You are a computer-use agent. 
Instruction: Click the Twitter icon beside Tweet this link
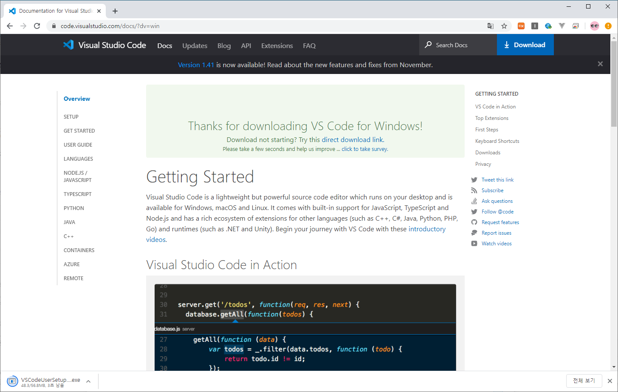tap(474, 180)
